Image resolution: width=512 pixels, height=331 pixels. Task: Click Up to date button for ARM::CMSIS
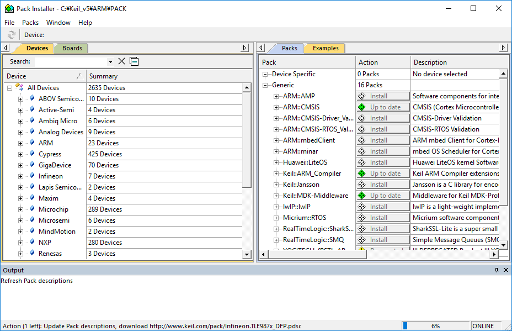point(383,107)
